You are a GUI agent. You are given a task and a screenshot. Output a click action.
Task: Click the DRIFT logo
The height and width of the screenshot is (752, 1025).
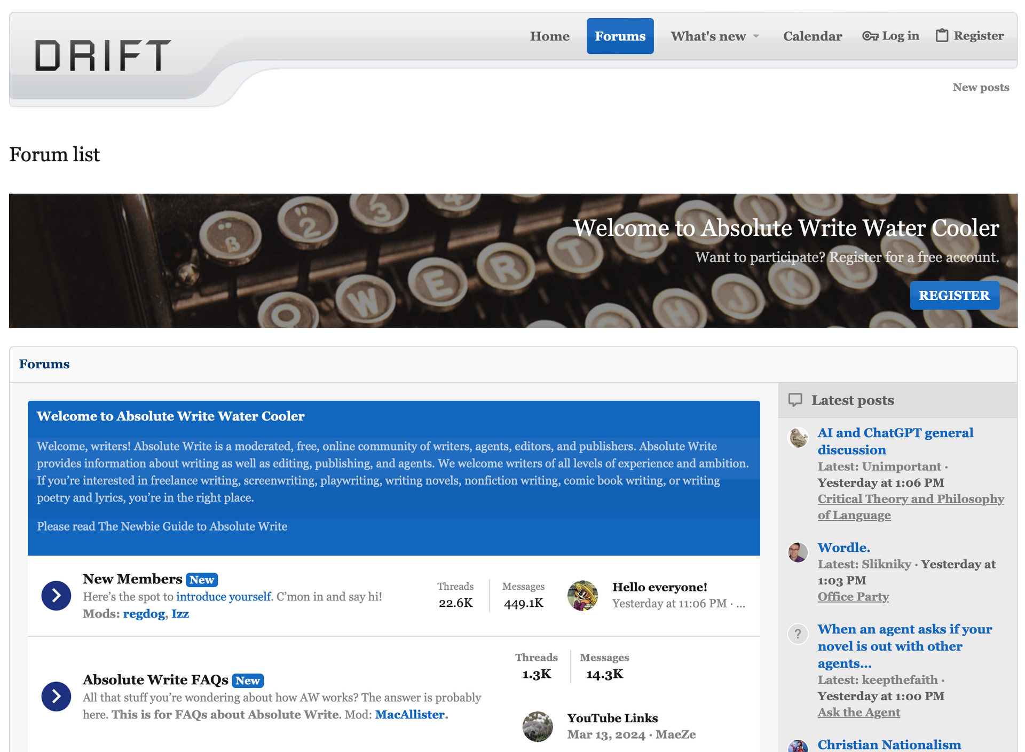point(103,56)
